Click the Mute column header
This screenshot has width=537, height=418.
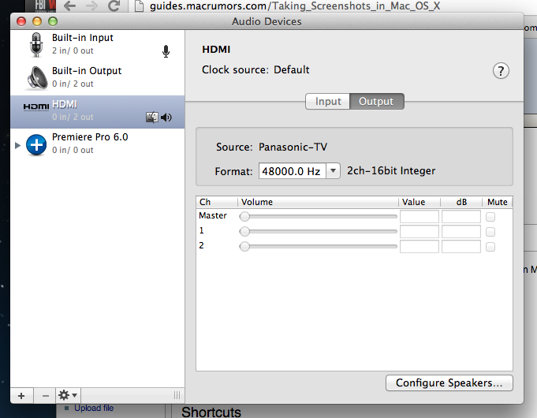(498, 202)
